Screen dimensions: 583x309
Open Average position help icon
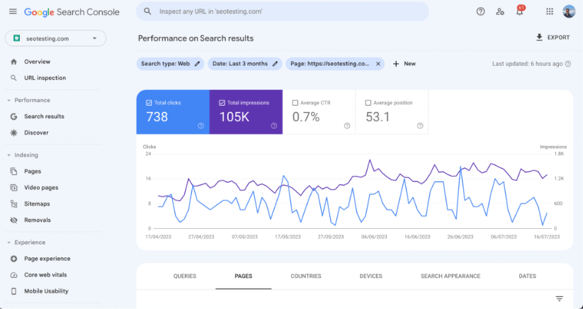[420, 125]
